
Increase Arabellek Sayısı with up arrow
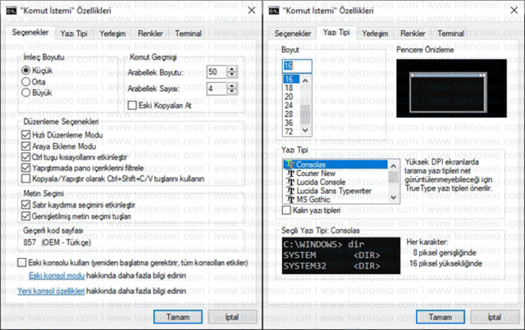[x=232, y=86]
